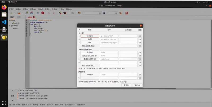Image resolution: width=212 pixels, height=107 pixels.
Task: Click the Compile command field g++ -Wall -c
Action: 109,36
